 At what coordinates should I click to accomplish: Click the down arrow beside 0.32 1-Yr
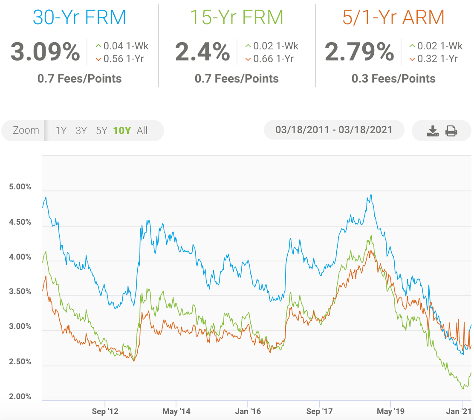[x=412, y=59]
